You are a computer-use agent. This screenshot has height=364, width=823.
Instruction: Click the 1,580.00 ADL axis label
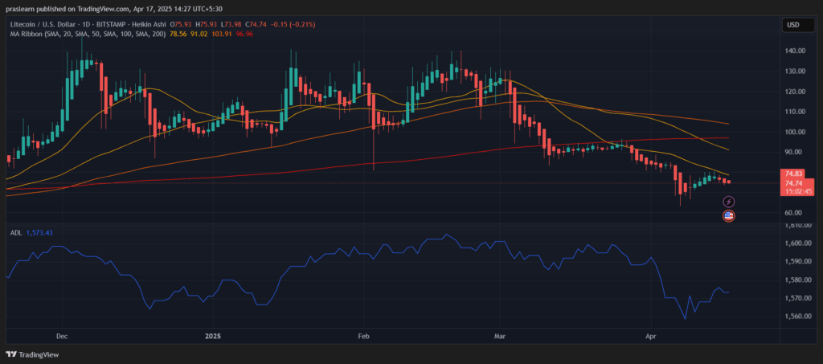tap(798, 280)
